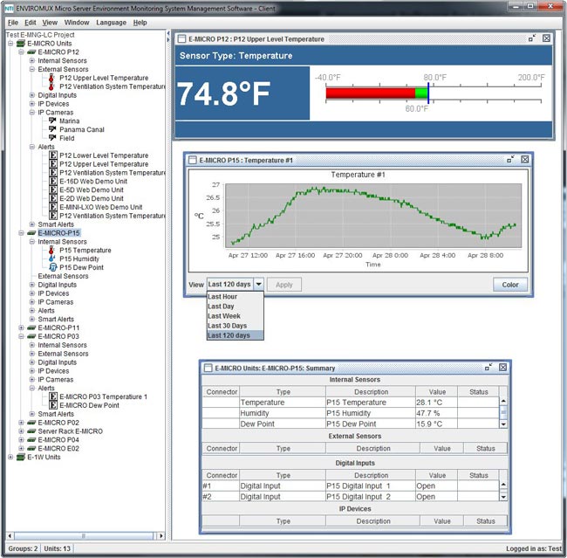Expand Smart Alerts under E-MICRO-P15
Image resolution: width=567 pixels, height=558 pixels.
(x=31, y=319)
